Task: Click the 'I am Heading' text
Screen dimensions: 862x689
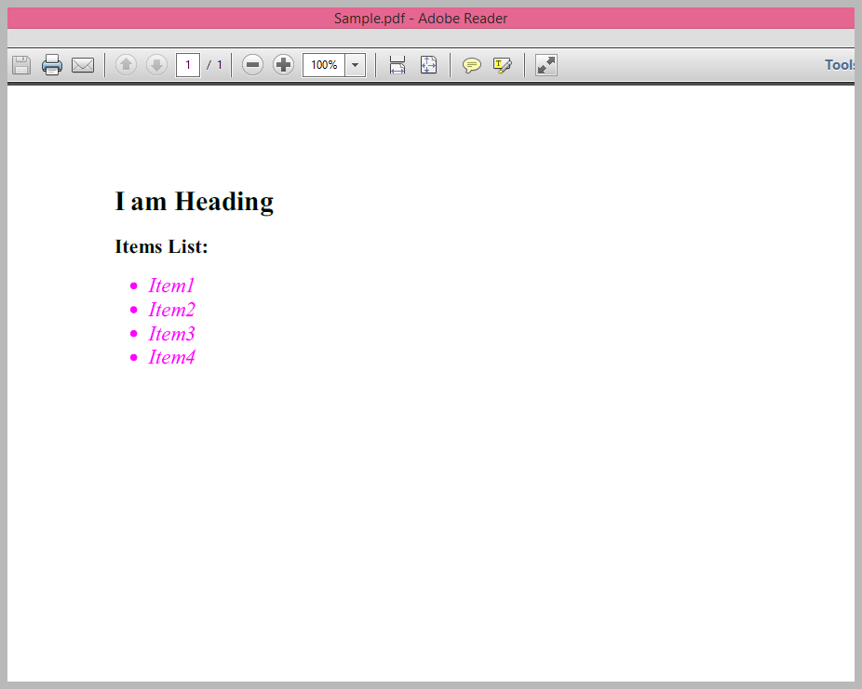Action: pos(194,202)
